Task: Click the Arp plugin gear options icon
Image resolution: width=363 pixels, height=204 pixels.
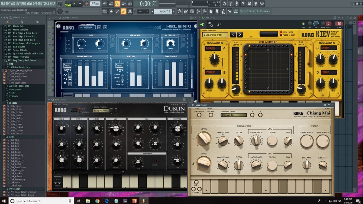Action: [x=210, y=24]
